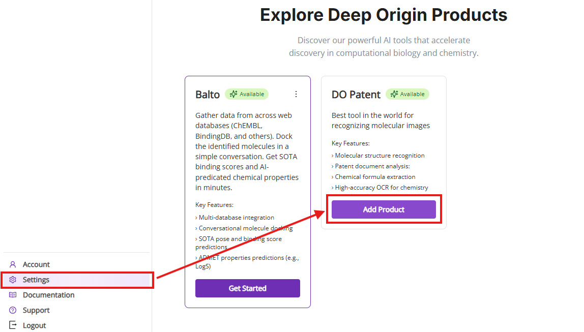
Task: Click the Balto card title
Action: (208, 95)
